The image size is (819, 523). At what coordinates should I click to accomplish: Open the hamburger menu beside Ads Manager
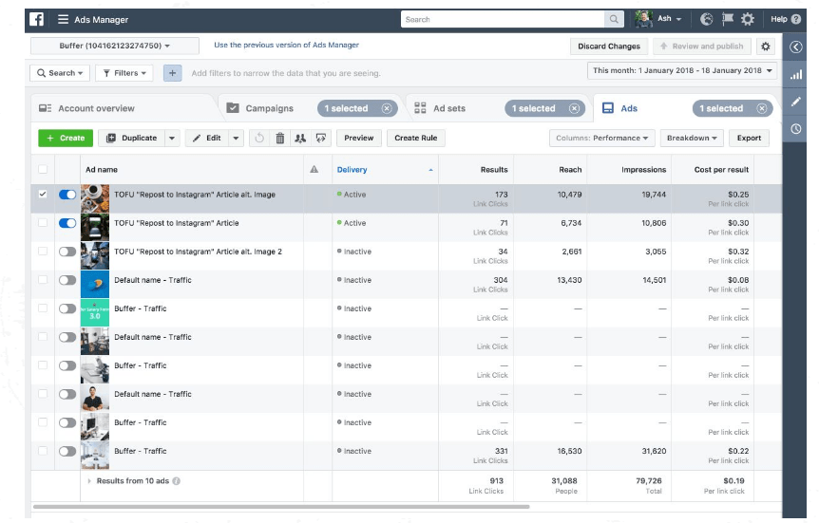(x=63, y=19)
